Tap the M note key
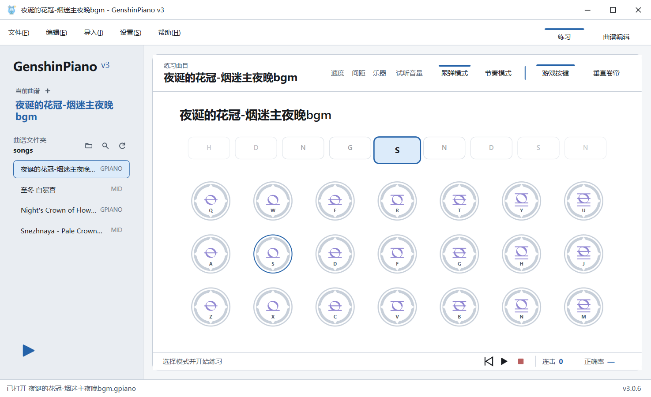Viewport: 651px width, 397px height. tap(583, 307)
